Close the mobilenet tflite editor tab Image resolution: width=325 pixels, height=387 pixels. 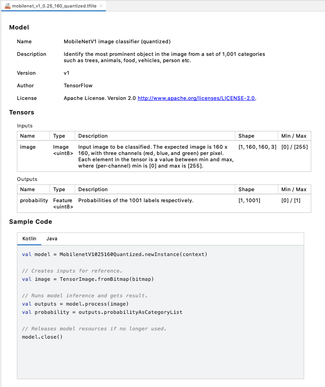coord(102,6)
